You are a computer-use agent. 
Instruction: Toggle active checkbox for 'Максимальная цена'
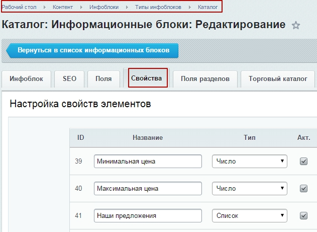click(303, 189)
